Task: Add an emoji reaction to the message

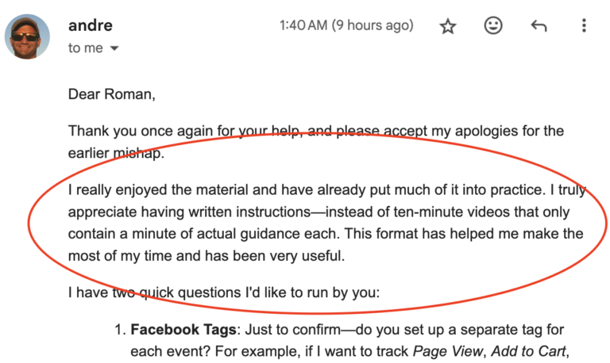Action: point(493,26)
